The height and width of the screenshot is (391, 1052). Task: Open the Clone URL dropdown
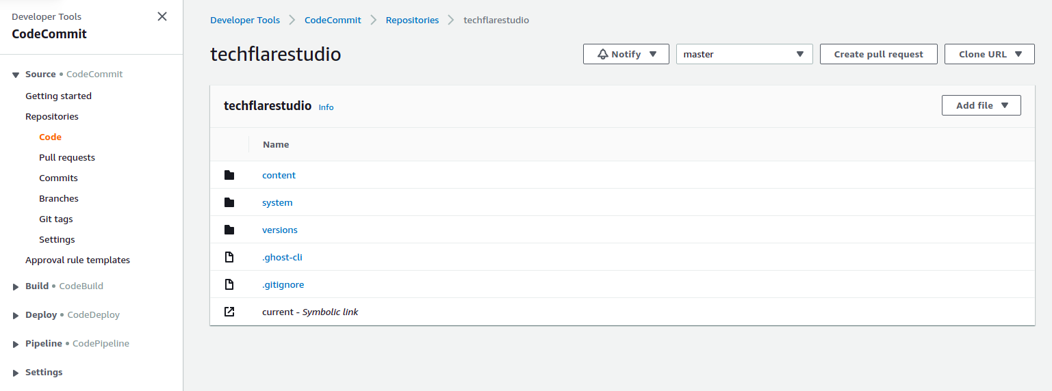[x=989, y=54]
